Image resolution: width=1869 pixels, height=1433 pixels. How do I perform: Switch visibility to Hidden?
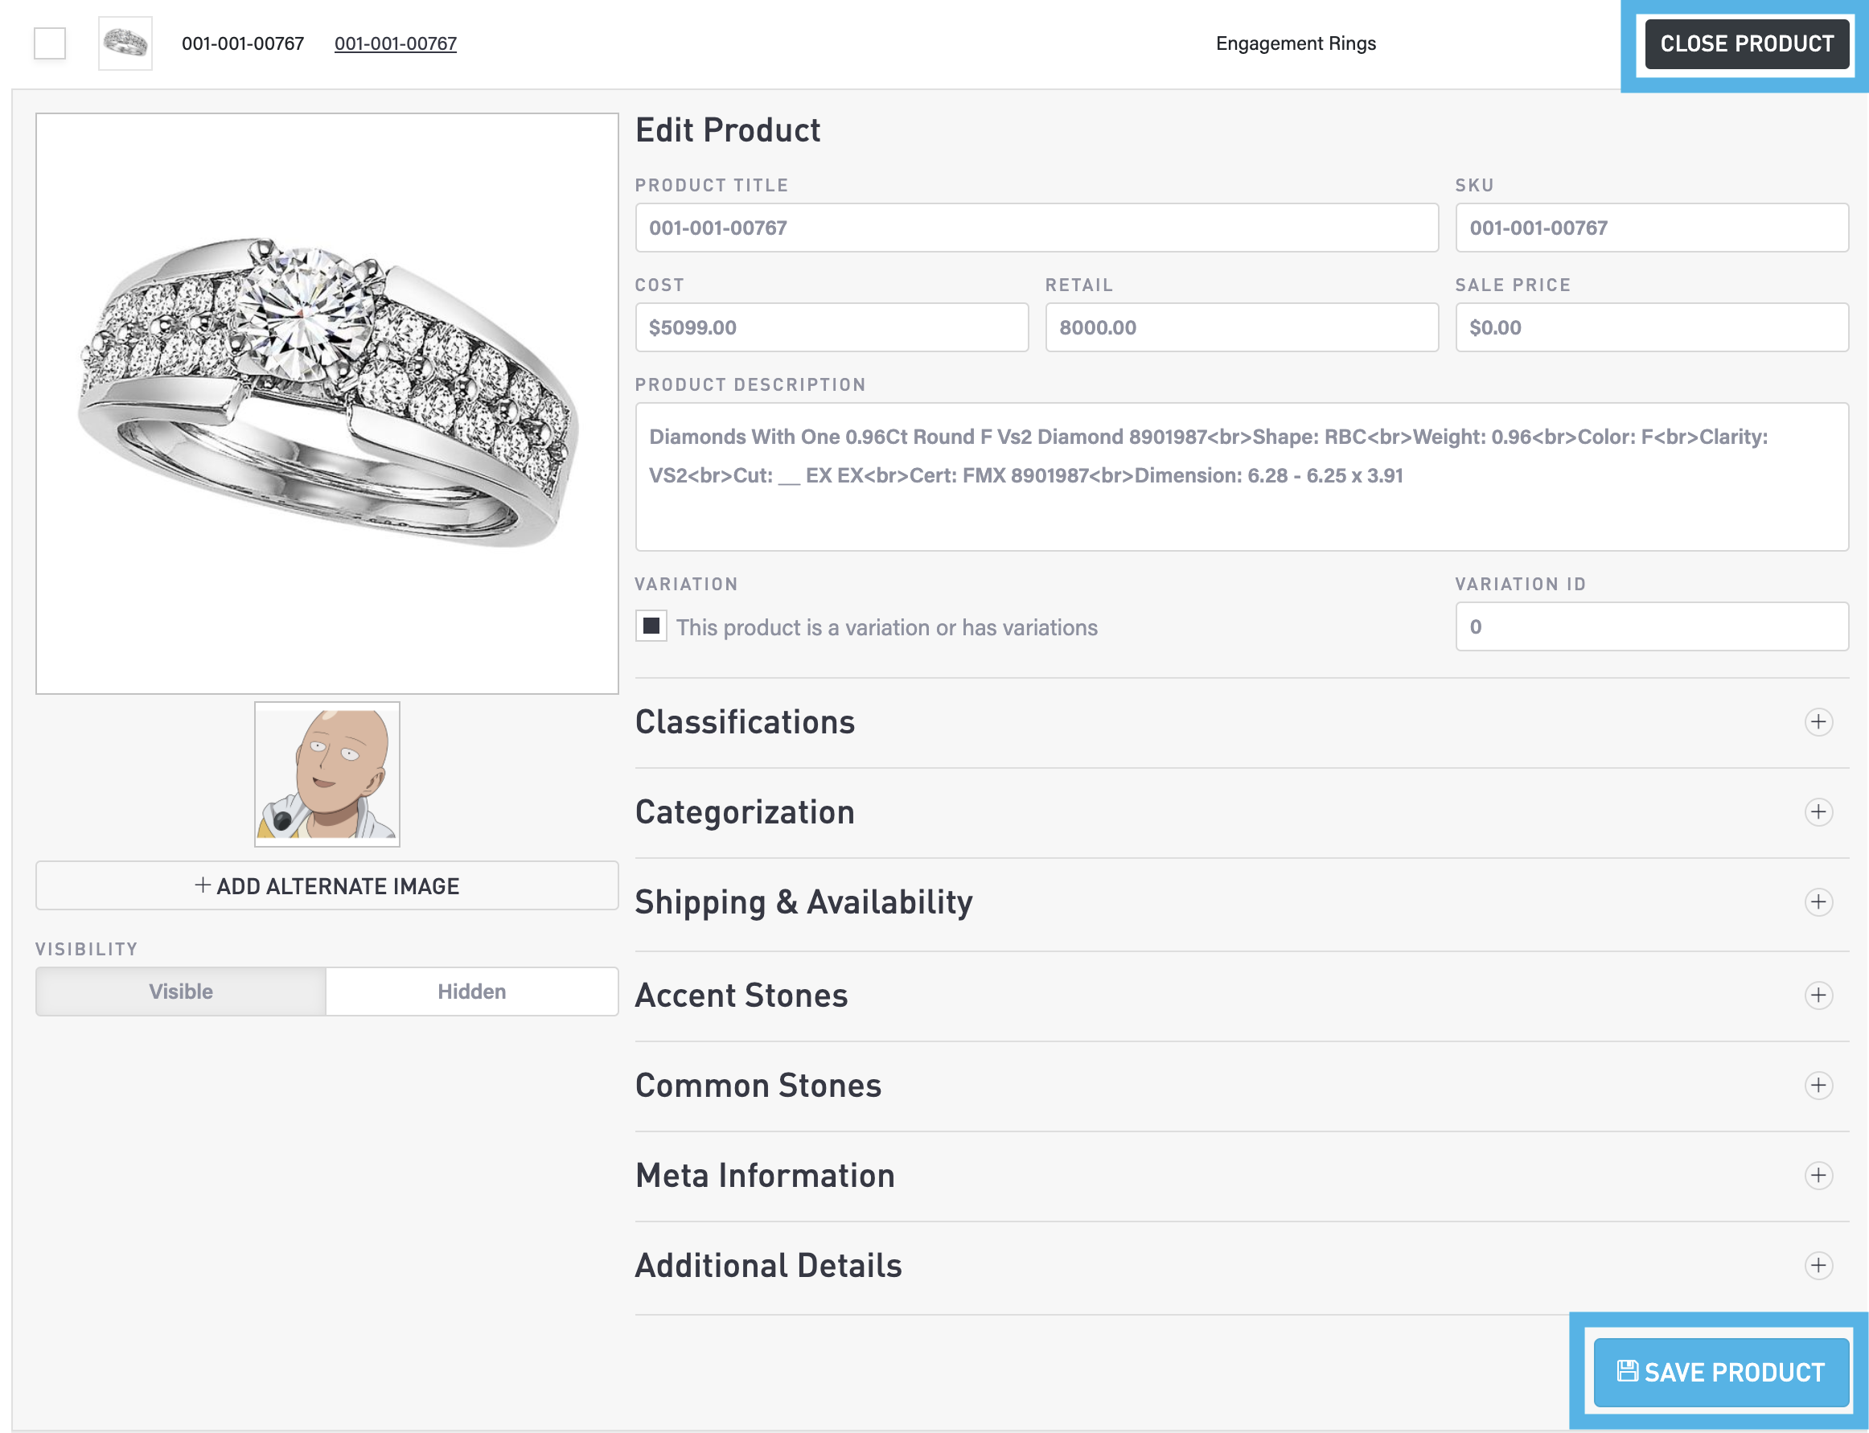coord(472,992)
